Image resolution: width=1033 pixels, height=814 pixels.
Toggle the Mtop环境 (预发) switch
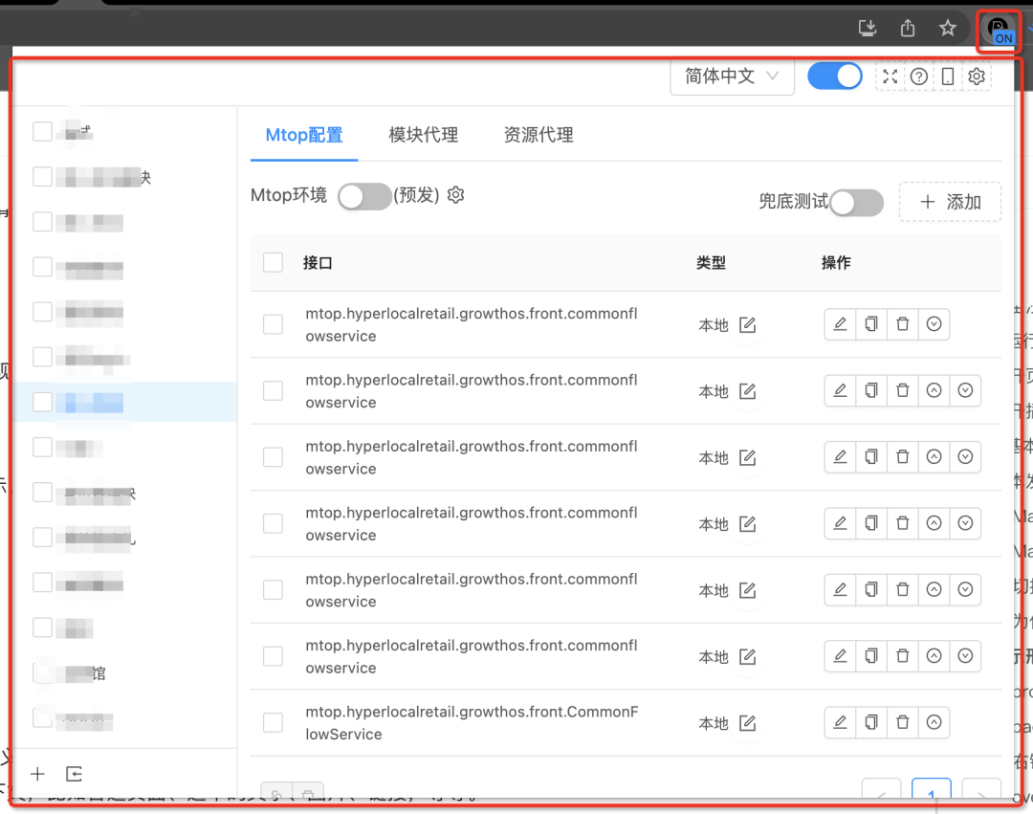pos(364,196)
